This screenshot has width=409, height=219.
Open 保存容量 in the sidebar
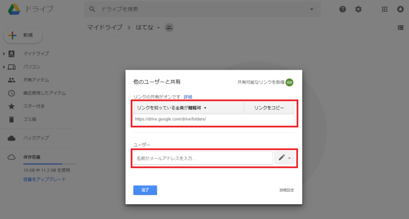click(32, 157)
